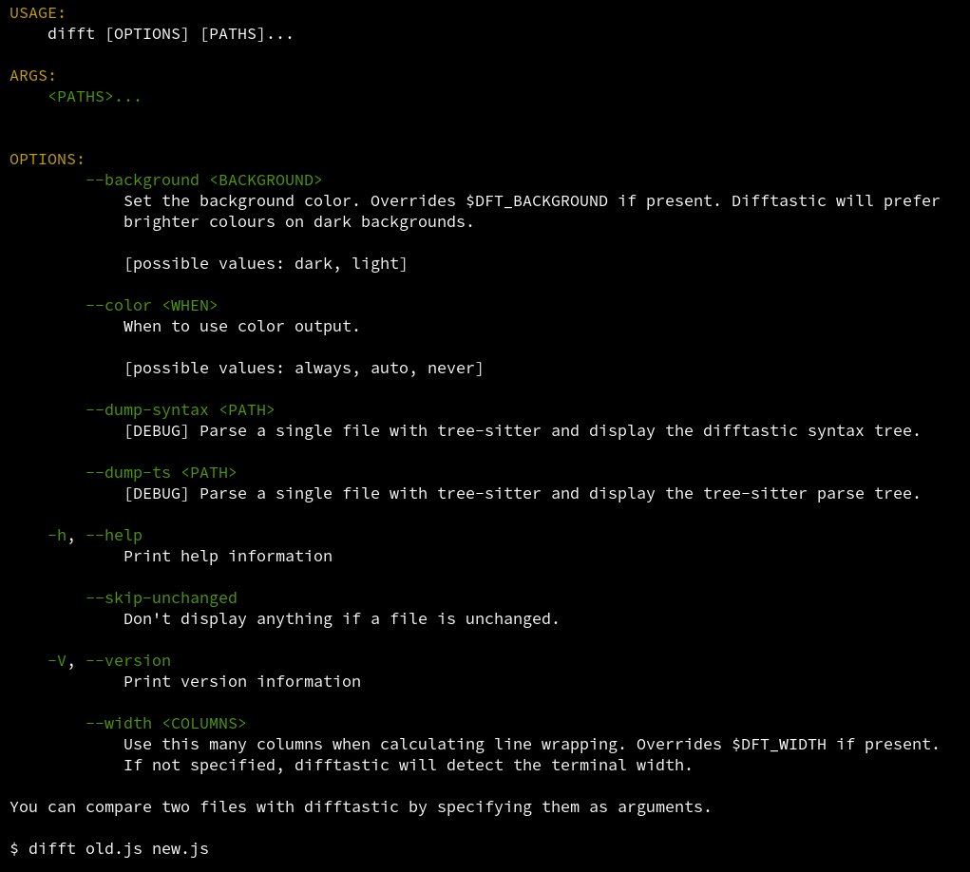Viewport: 970px width, 872px height.
Task: Click the 'When to use color output.' line
Action: pyautogui.click(x=241, y=326)
